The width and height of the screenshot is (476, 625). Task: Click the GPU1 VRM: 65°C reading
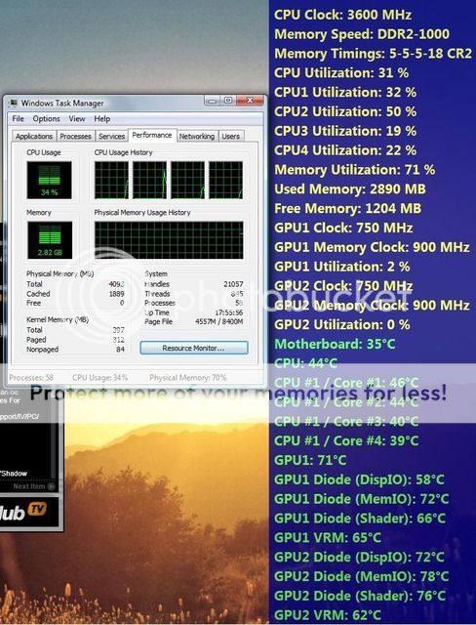(x=328, y=537)
